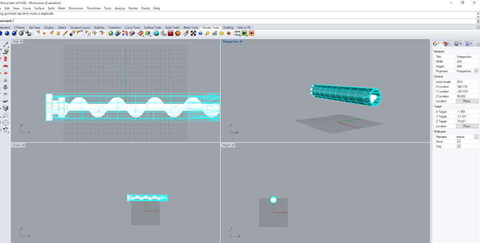This screenshot has height=243, width=480.
Task: Click the orange sphere toolbar icon
Action: [x=178, y=33]
